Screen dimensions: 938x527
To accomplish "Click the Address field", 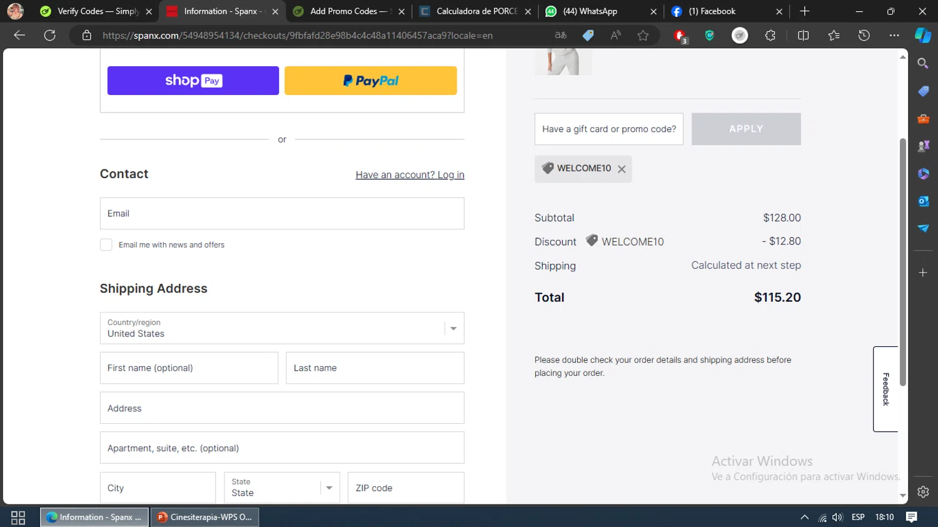I will pos(282,408).
